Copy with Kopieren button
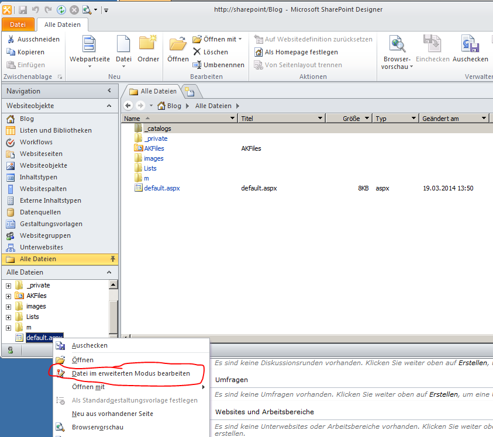 [26, 52]
